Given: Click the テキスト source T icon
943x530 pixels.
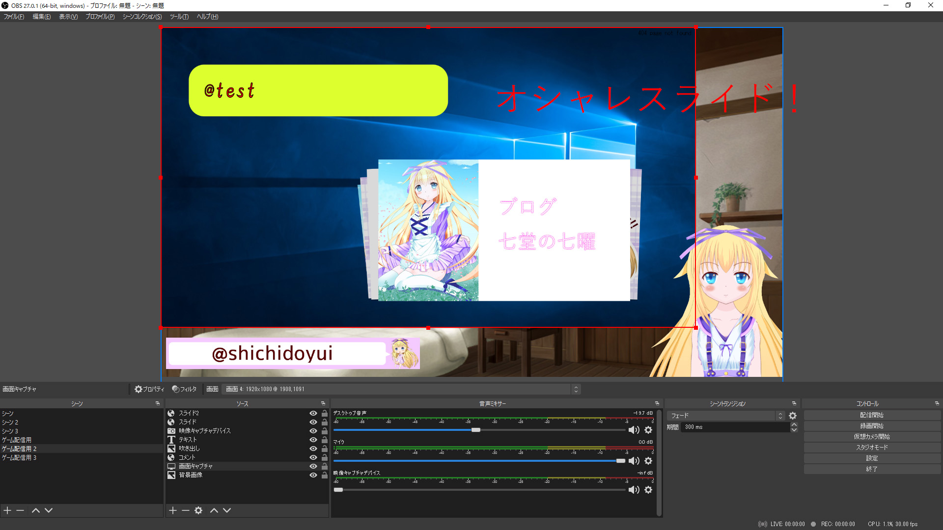Looking at the screenshot, I should click(171, 440).
